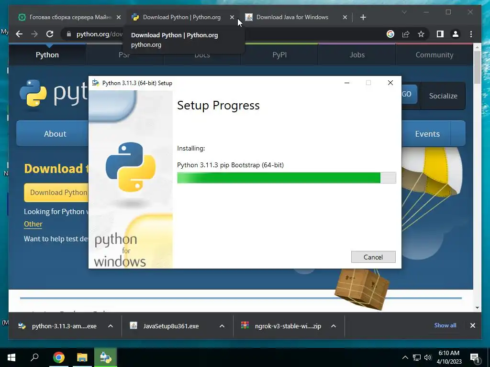The image size is (490, 367).
Task: Follow the Other link
Action: pyautogui.click(x=33, y=224)
